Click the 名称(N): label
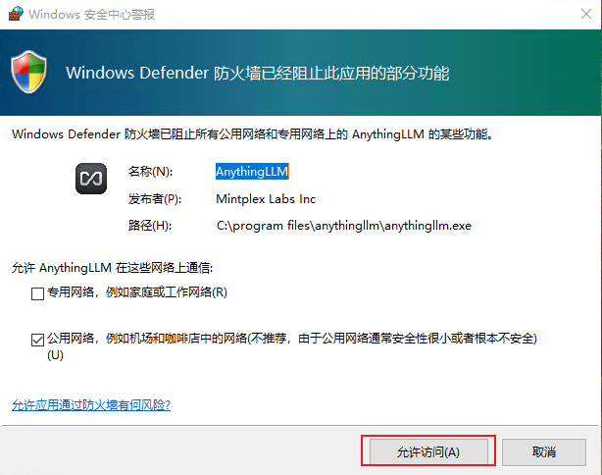Viewport: 602px width, 475px height. tap(151, 172)
